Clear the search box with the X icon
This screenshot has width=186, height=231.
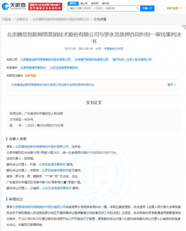click(137, 8)
